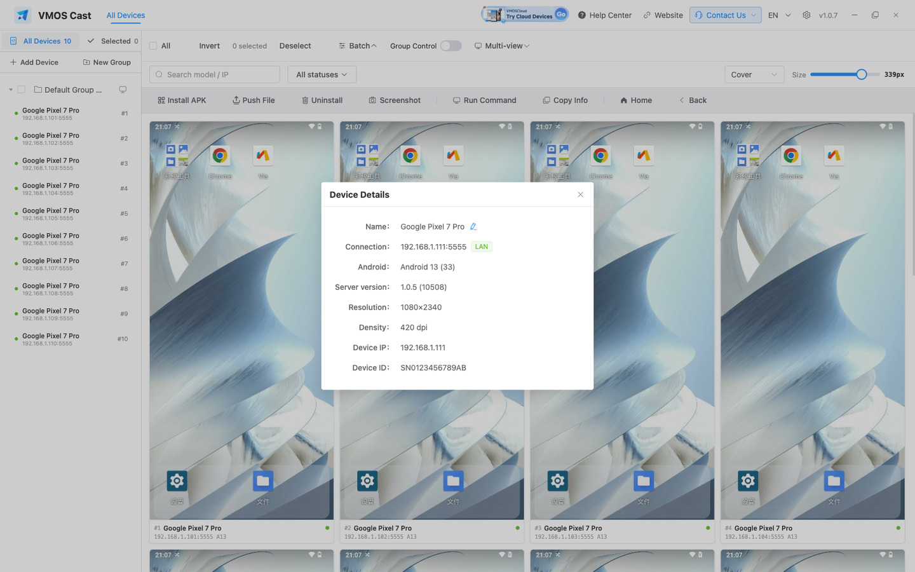Enable the Group Control switch

[451, 46]
